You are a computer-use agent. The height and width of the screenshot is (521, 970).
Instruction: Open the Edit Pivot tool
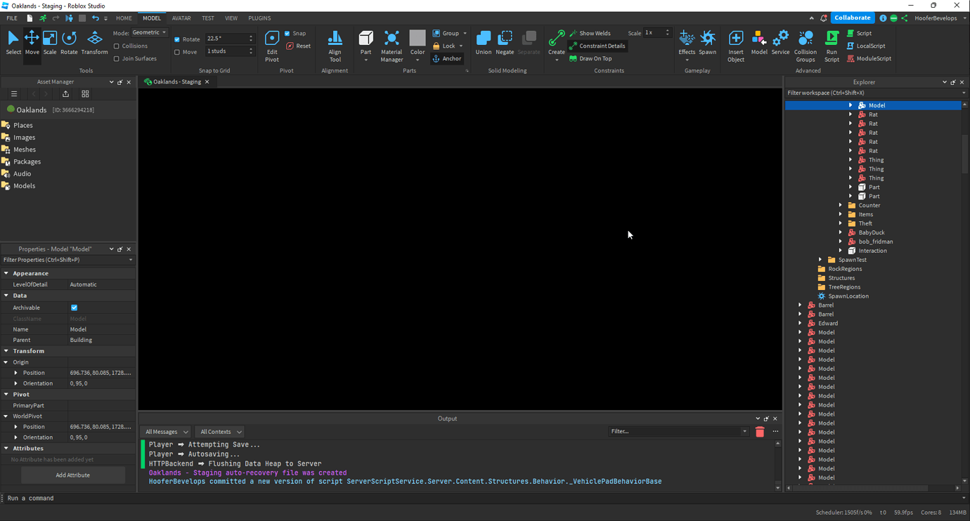[272, 46]
